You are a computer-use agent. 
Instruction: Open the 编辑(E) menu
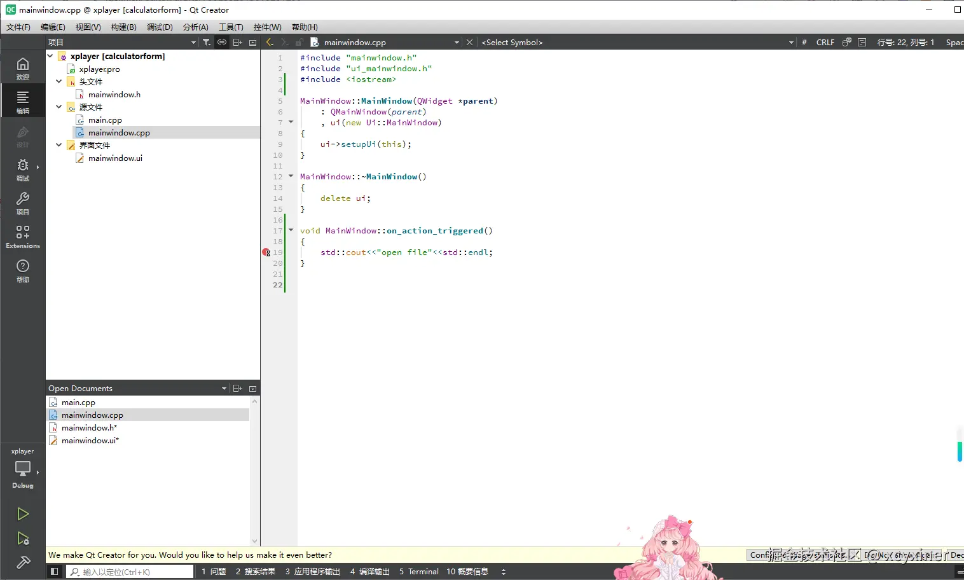click(53, 27)
